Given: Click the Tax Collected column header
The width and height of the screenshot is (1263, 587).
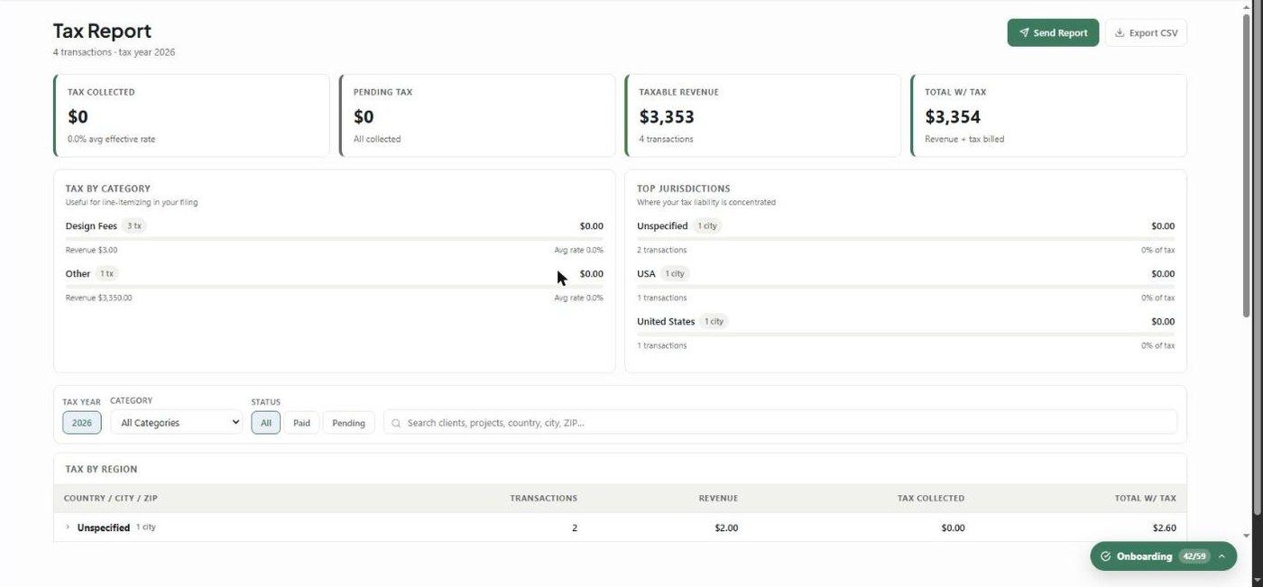Looking at the screenshot, I should click(x=931, y=499).
